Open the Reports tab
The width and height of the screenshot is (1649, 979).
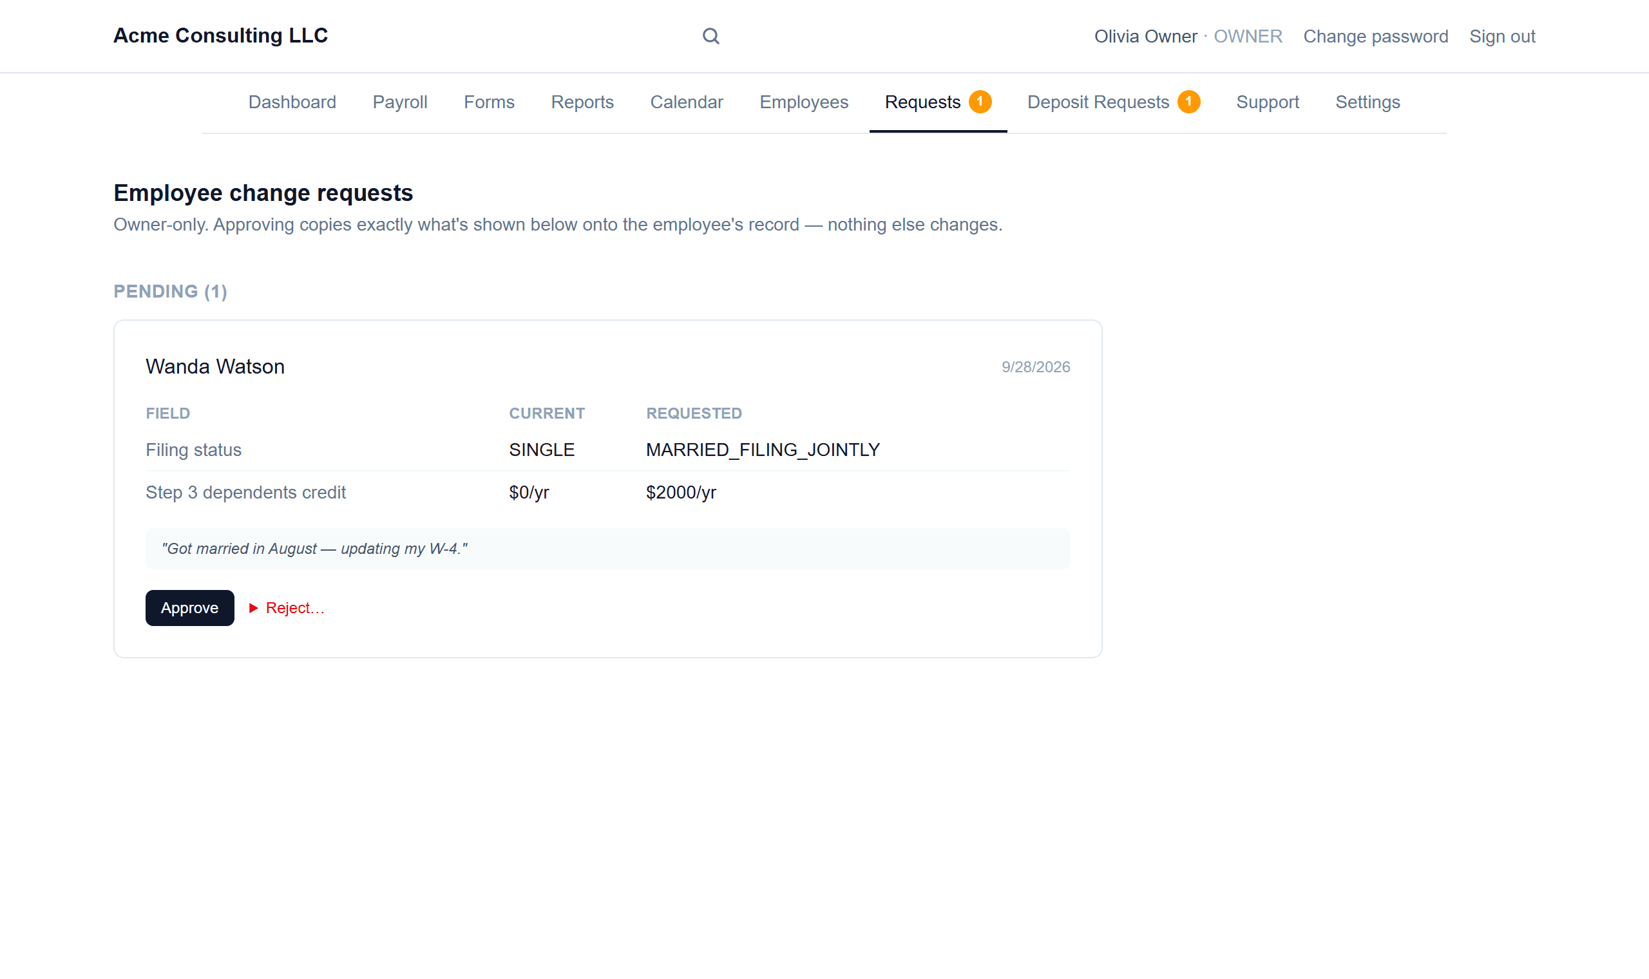pyautogui.click(x=582, y=102)
